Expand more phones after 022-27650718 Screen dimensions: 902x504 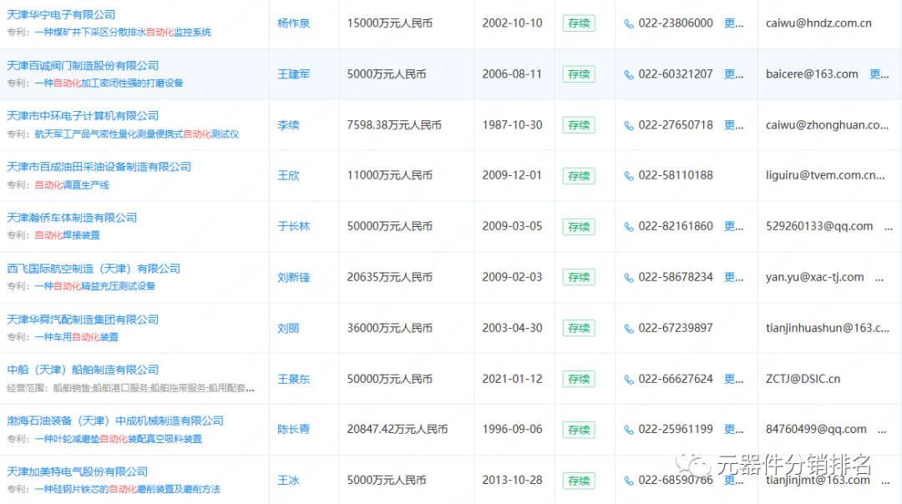coord(733,124)
